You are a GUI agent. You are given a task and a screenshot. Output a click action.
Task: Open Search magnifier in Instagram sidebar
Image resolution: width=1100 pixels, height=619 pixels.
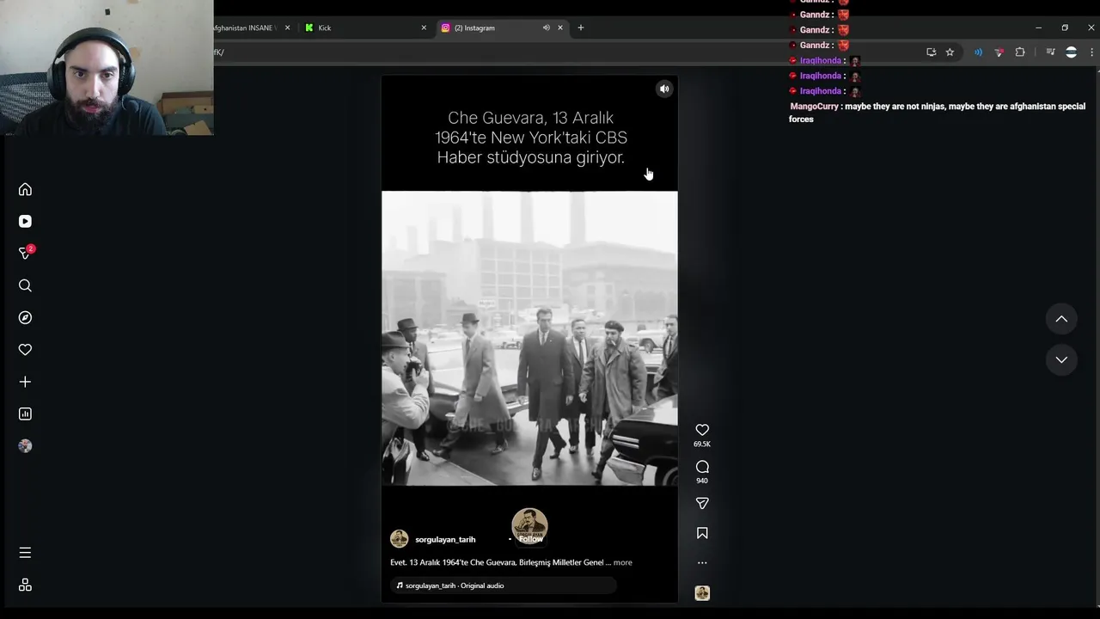tap(25, 285)
